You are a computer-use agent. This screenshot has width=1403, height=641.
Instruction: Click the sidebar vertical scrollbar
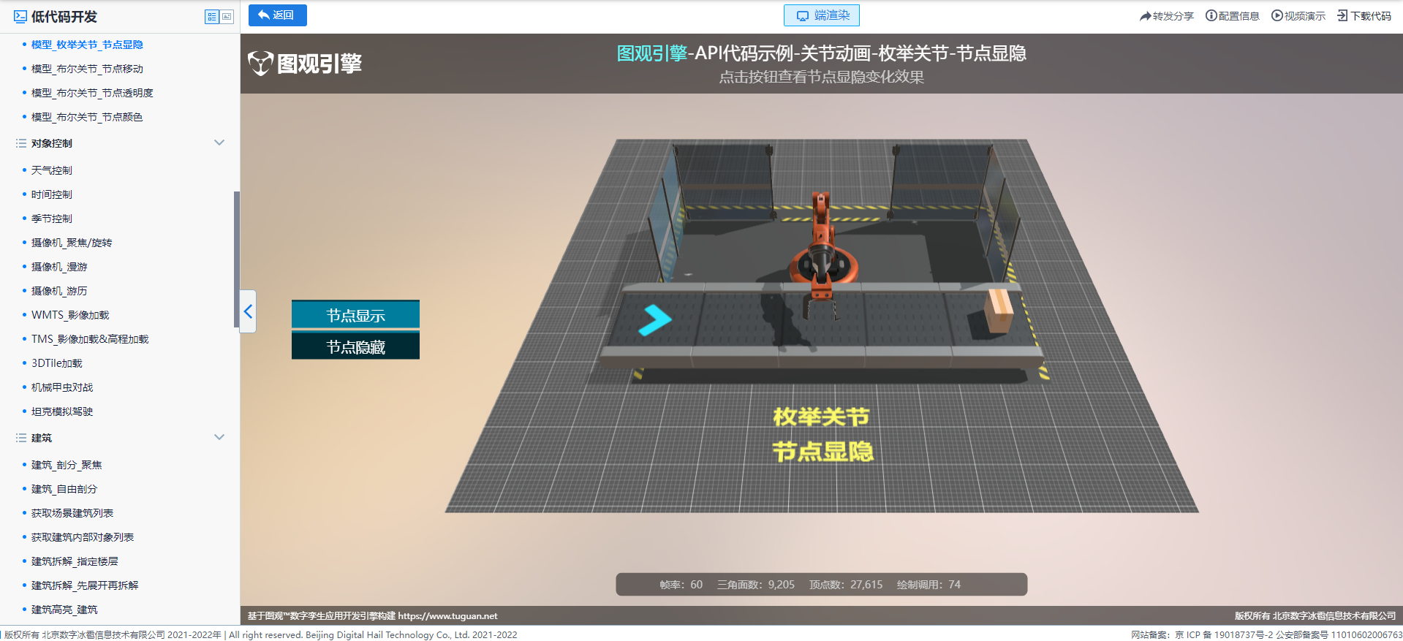[236, 259]
